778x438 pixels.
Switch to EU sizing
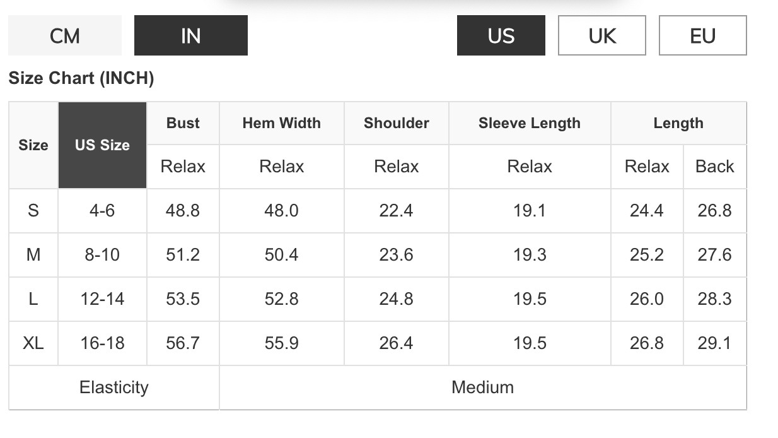coord(702,36)
